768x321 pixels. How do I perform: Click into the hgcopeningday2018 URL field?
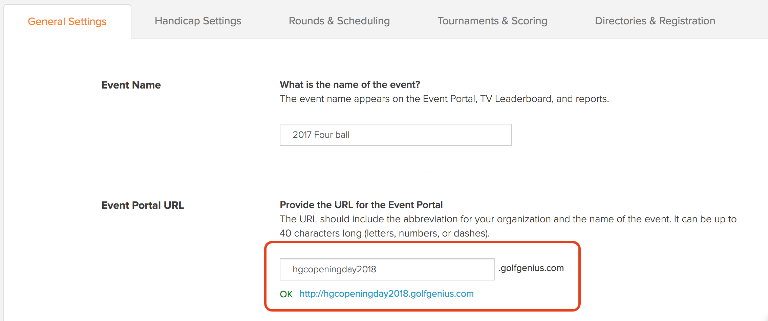pos(387,269)
